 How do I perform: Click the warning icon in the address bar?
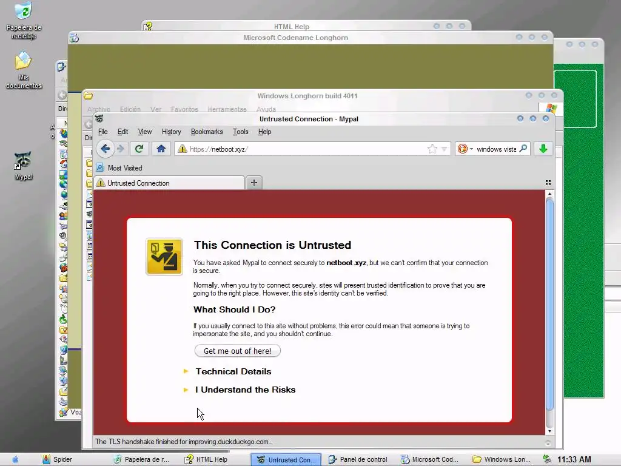(x=182, y=149)
